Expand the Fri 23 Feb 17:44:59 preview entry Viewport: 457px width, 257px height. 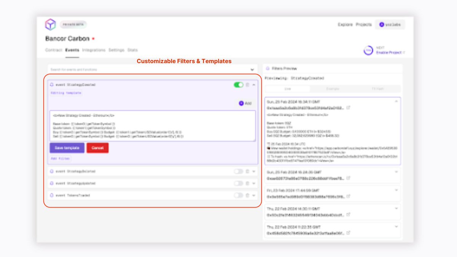point(396,190)
